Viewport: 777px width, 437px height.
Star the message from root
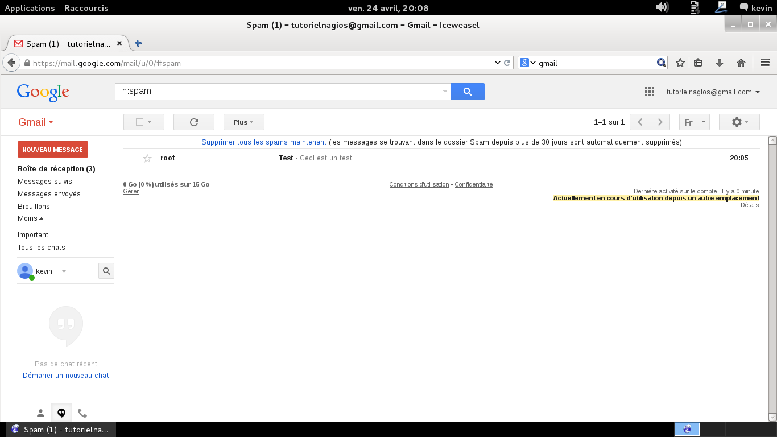pyautogui.click(x=147, y=158)
